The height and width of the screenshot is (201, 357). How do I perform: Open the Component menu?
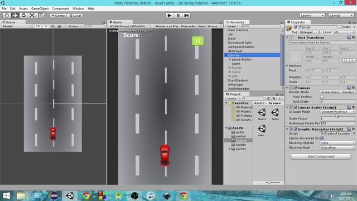tap(60, 9)
